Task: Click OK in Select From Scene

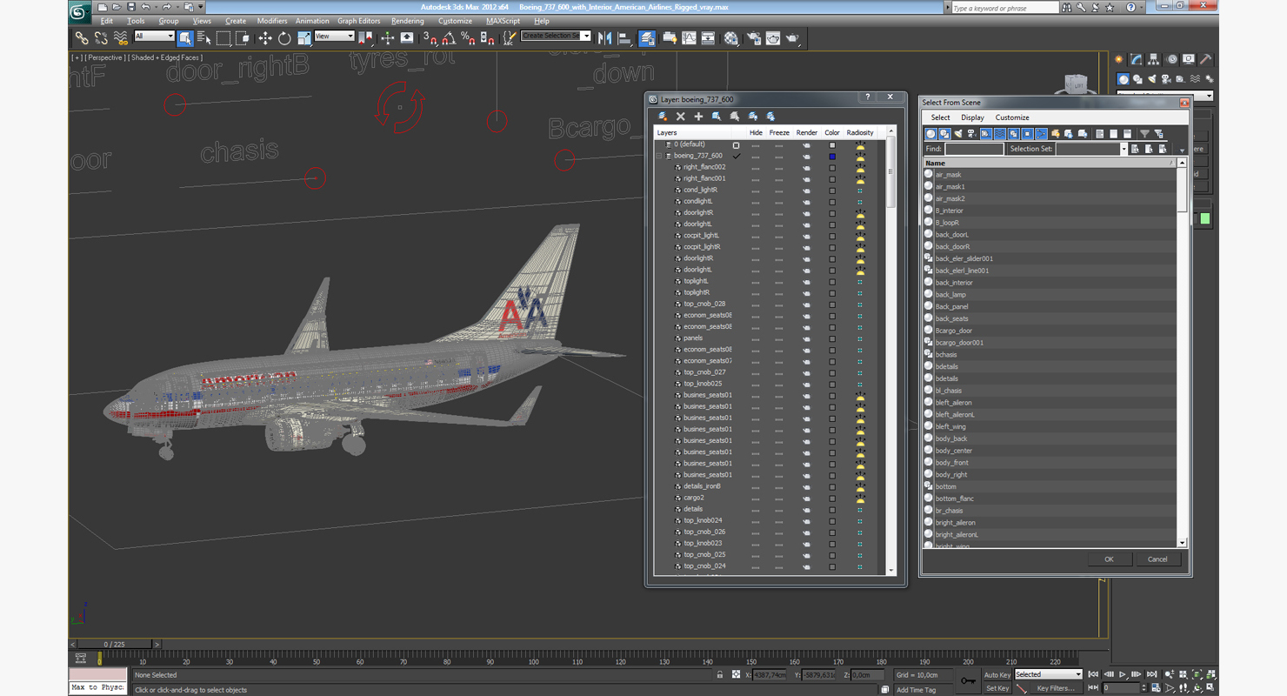Action: tap(1109, 559)
